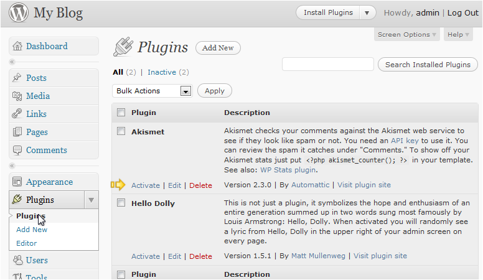Viewport: 483px width, 280px height.
Task: Check the select-all checkbox in table footer
Action: (x=121, y=274)
